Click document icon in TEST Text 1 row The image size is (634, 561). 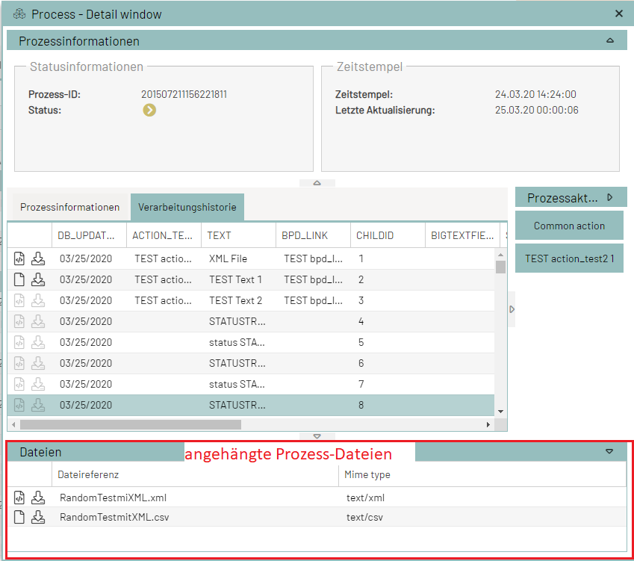[20, 280]
